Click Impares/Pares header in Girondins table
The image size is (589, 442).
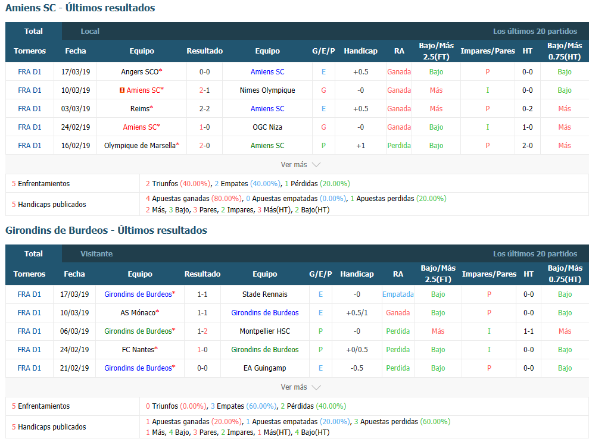pos(489,274)
